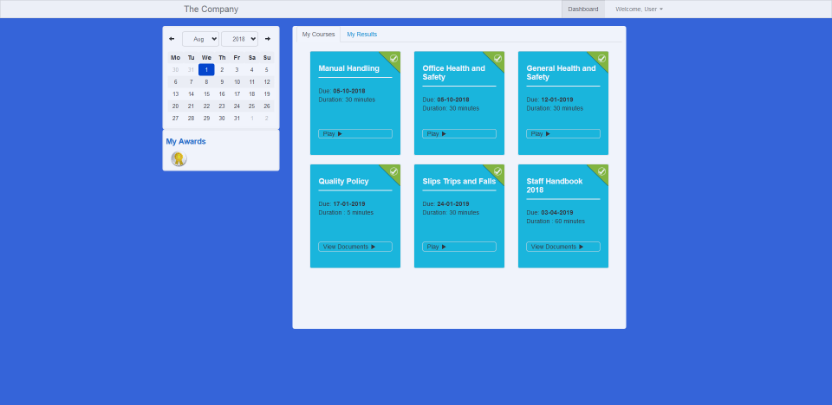
Task: Switch to the My Courses tab
Action: [318, 35]
